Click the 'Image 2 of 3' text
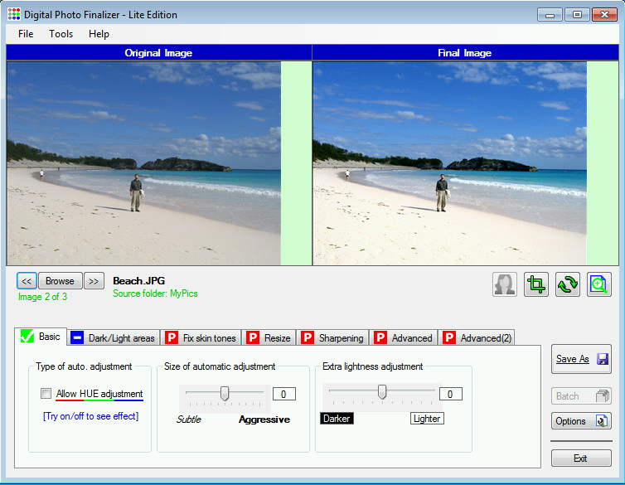The image size is (625, 485). click(x=42, y=297)
